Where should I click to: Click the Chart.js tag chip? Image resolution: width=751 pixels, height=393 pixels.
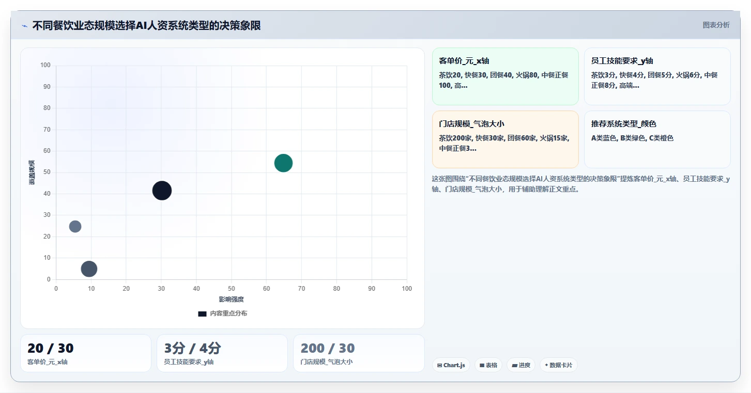(x=451, y=365)
